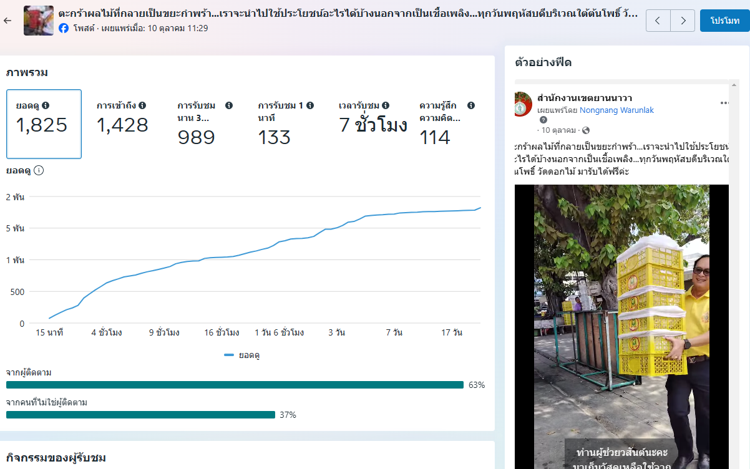750x469 pixels.
Task: Click the post thumbnail in the header
Action: [39, 21]
